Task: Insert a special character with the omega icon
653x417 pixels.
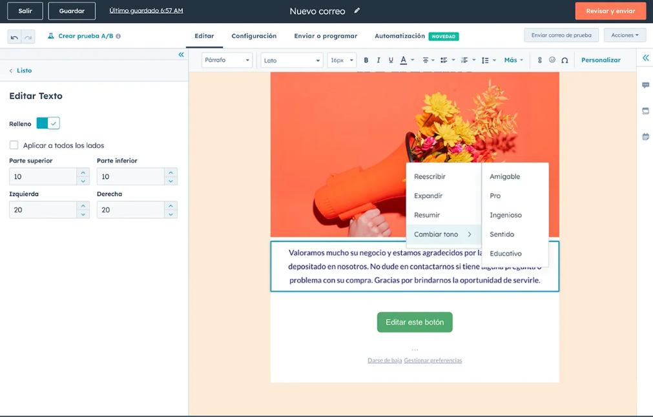Action: click(x=565, y=59)
